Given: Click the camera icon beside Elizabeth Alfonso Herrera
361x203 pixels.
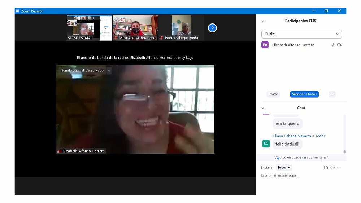Looking at the screenshot, I should [339, 45].
